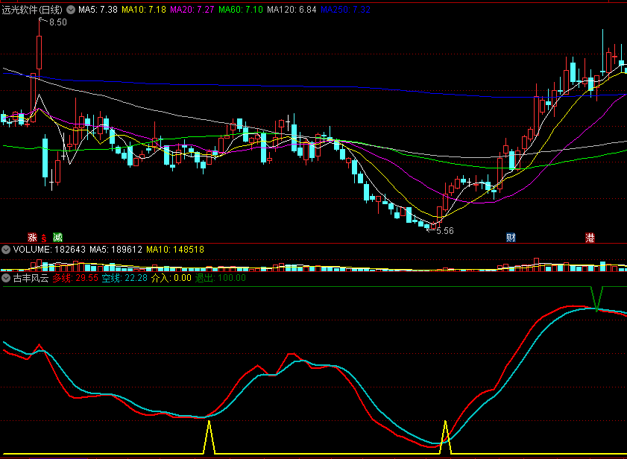Screen dimensions: 627x459
Task: Click the VOLUME: 182643 label
Action: 49,250
